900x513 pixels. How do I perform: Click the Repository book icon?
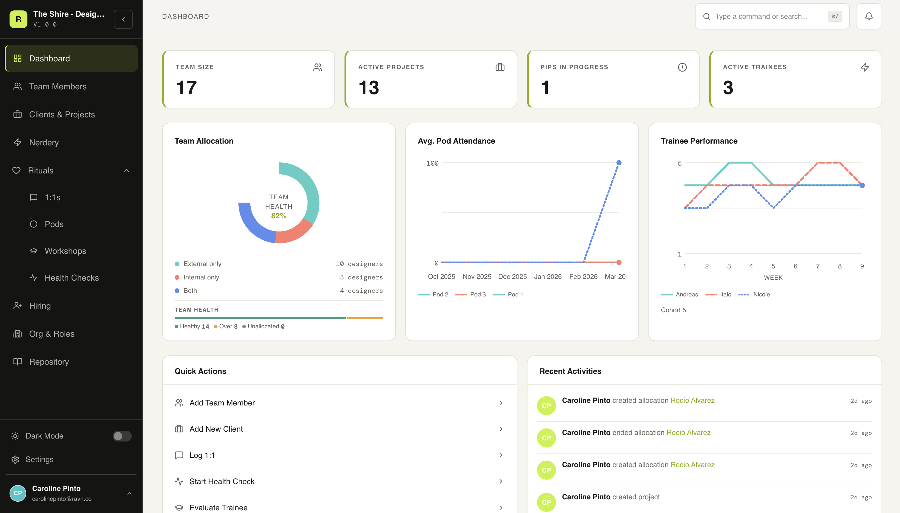click(18, 361)
